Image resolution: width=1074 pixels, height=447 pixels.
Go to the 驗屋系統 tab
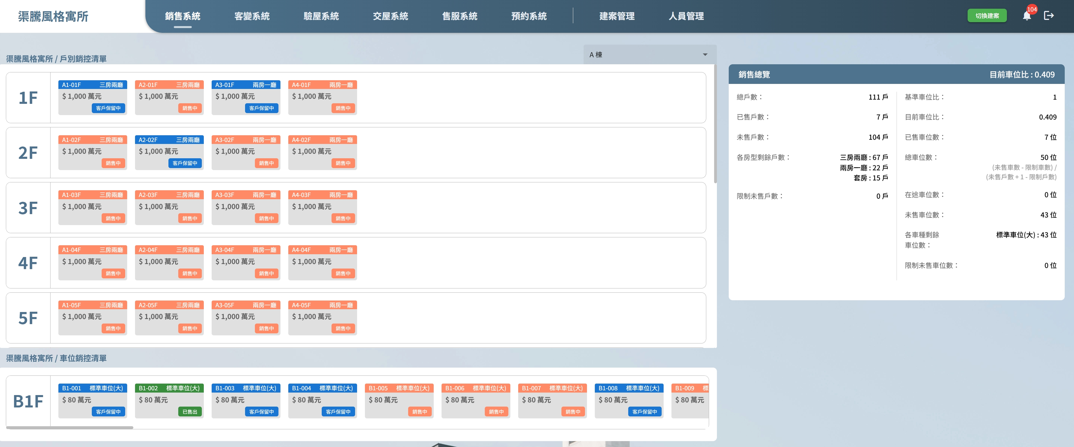point(321,16)
